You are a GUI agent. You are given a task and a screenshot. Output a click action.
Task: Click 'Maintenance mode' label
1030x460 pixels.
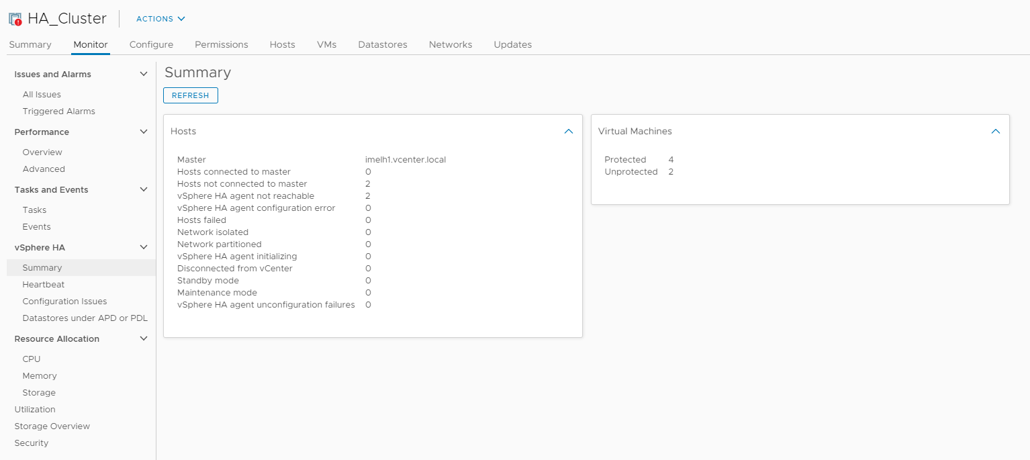pyautogui.click(x=217, y=293)
